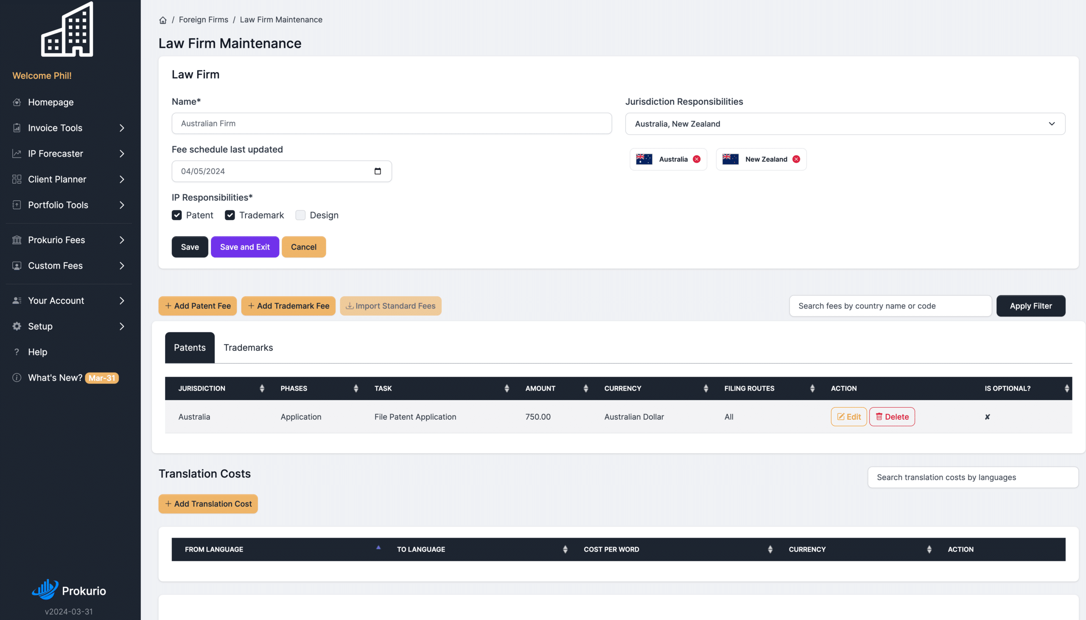1086x620 pixels.
Task: Click the Homepage sidebar icon
Action: tap(17, 102)
